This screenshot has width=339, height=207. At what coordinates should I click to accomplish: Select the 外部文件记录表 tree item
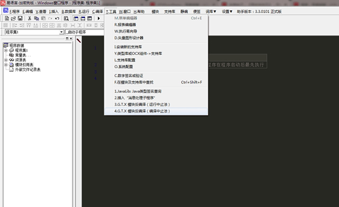28,70
